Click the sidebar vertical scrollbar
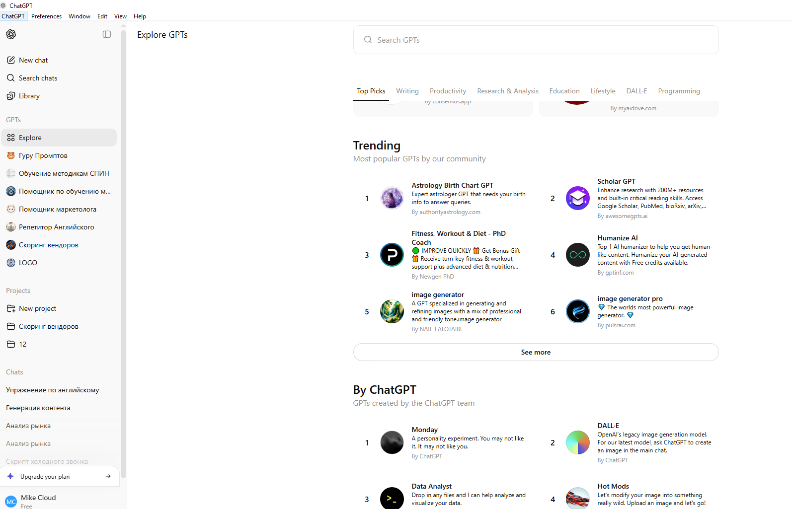792x509 pixels. pyautogui.click(x=123, y=248)
